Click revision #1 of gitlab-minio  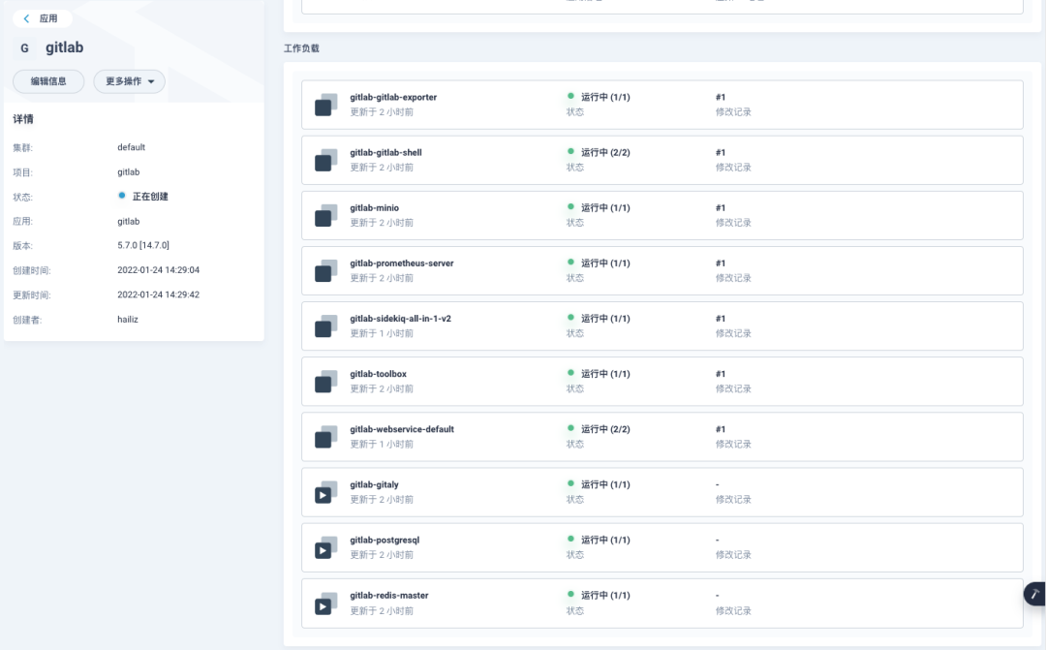[x=721, y=207]
